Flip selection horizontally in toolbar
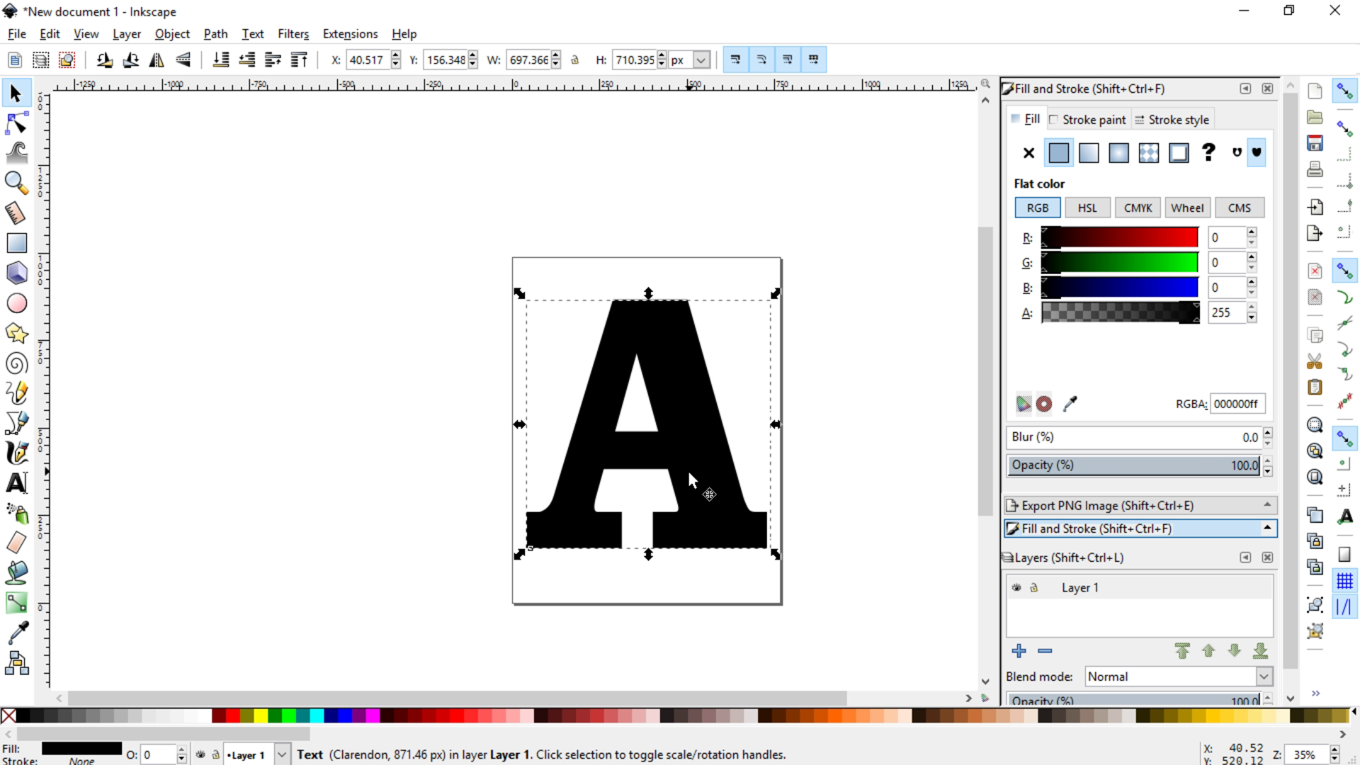This screenshot has width=1360, height=765. (x=157, y=60)
